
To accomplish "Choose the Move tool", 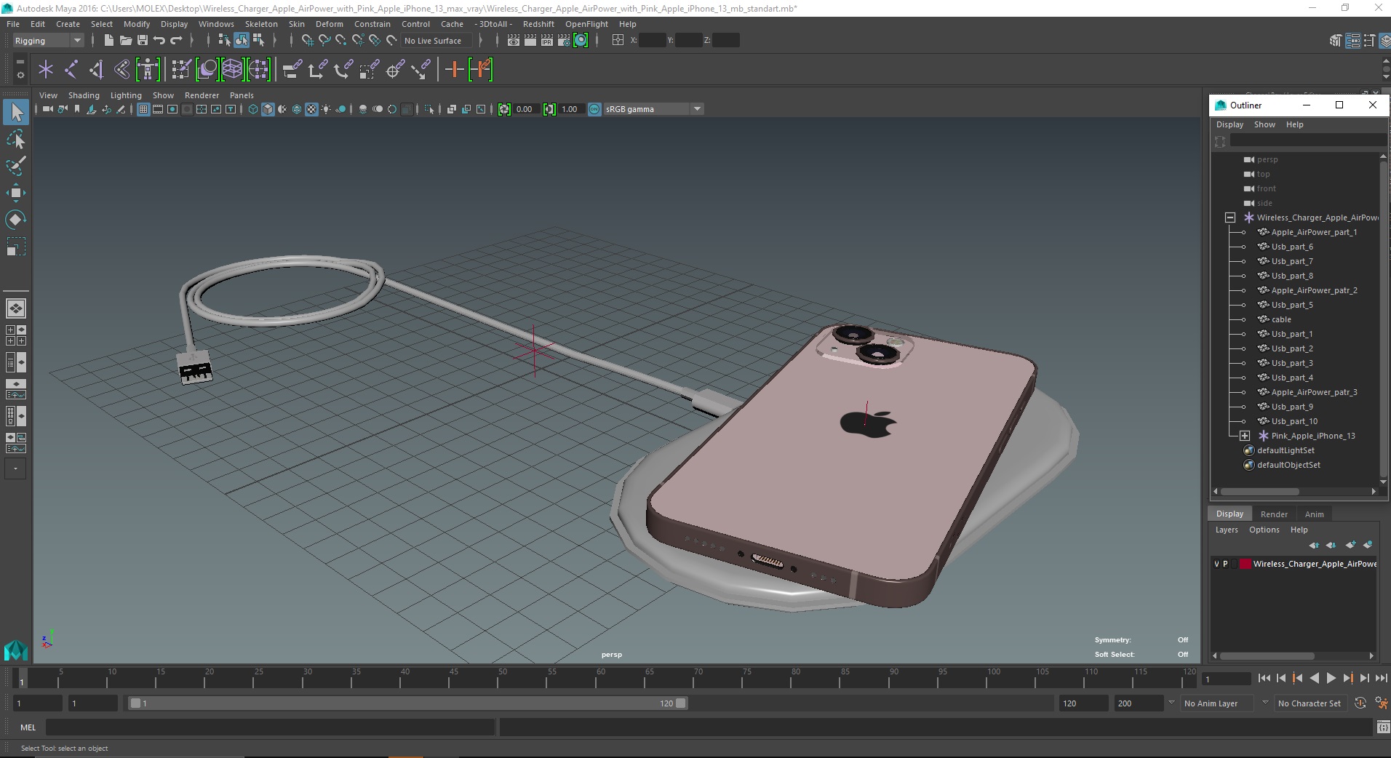I will point(16,193).
